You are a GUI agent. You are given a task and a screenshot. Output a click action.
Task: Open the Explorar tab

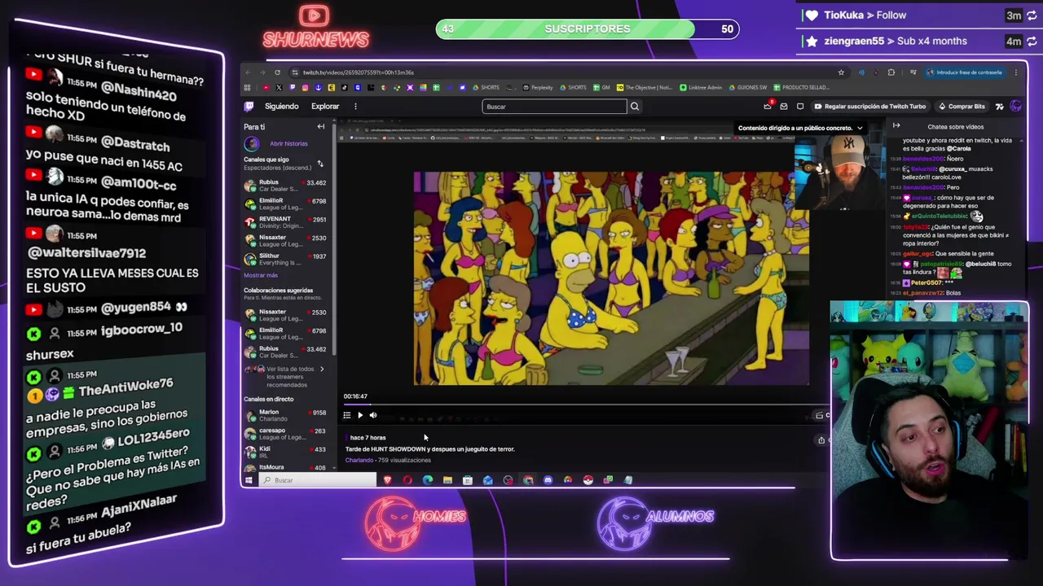point(325,106)
